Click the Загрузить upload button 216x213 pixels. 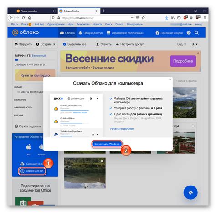[x=23, y=44]
